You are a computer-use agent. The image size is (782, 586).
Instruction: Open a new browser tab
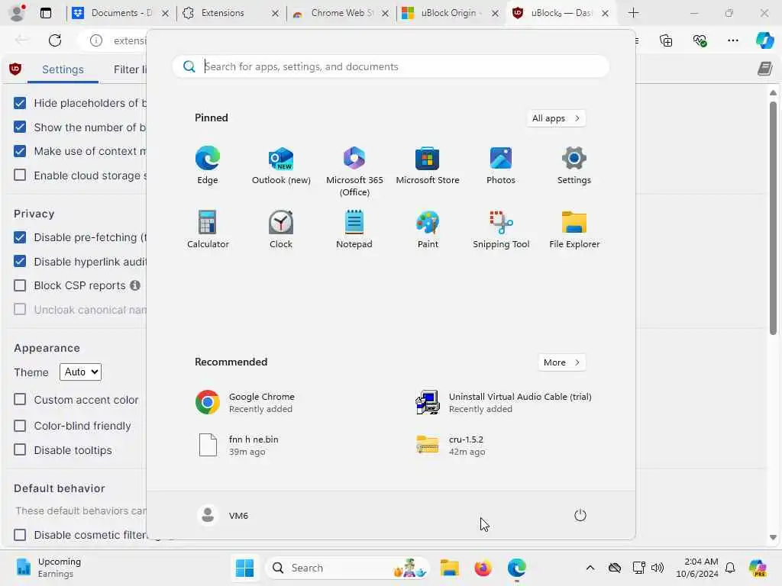pos(633,13)
